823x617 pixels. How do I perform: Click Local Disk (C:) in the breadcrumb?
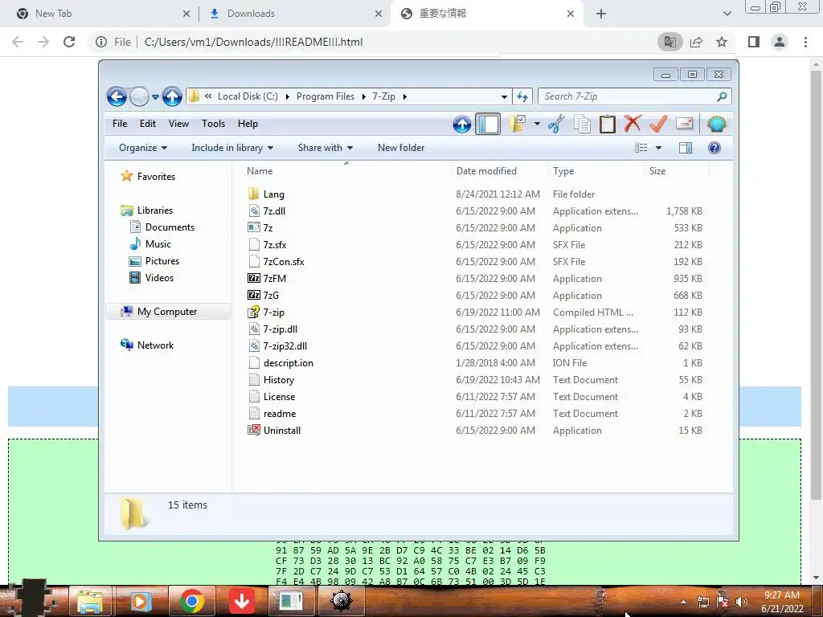click(x=248, y=96)
